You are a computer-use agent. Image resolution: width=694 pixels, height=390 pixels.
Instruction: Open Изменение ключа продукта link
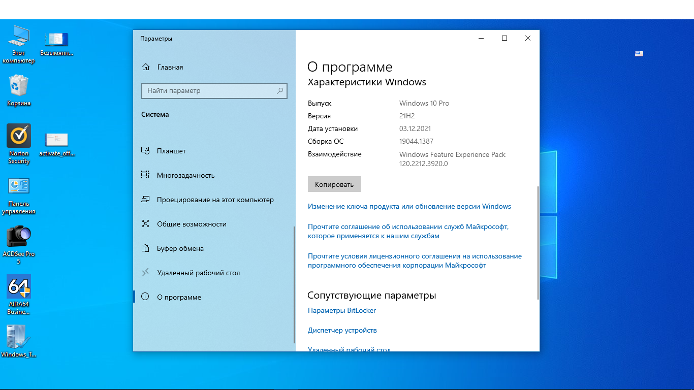point(409,206)
